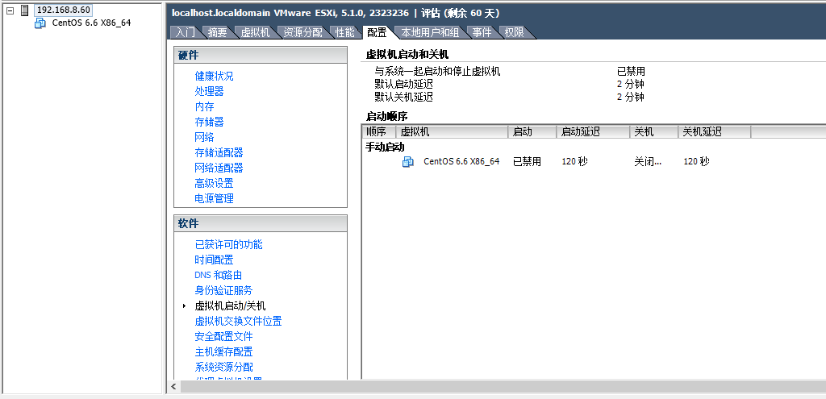Viewport: 826px width, 399px height.
Task: Click the 关机延迟 column header
Action: (x=715, y=131)
